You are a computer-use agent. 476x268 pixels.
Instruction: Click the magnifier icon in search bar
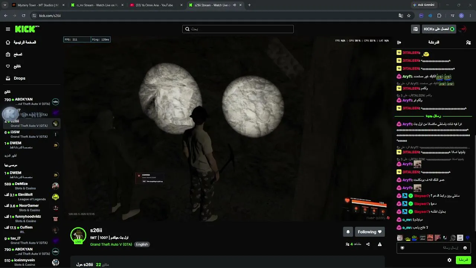pos(187,29)
